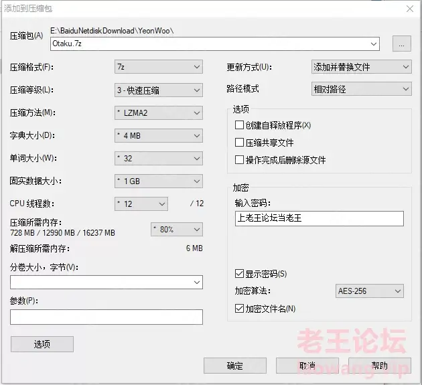The height and width of the screenshot is (385, 422).
Task: Expand 路径模式 相对路径 dropdown
Action: coord(362,89)
